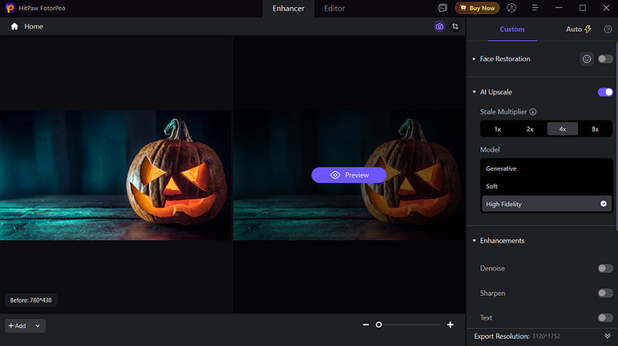Click the zoom slider handle
This screenshot has width=618, height=346.
pyautogui.click(x=379, y=324)
